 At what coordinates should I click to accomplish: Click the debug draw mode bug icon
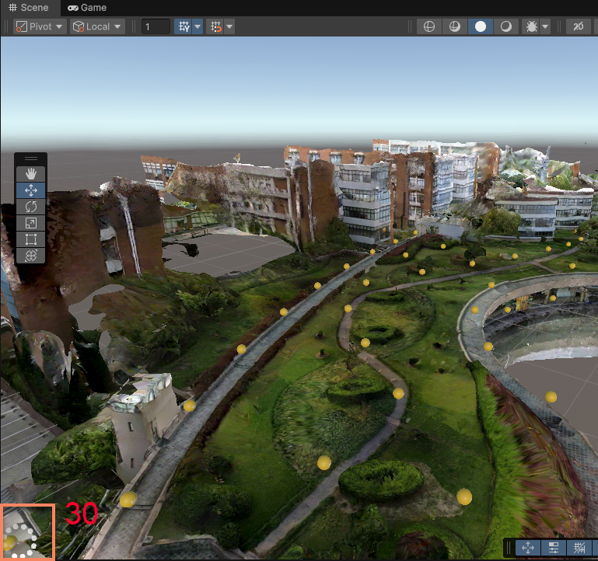pos(532,26)
